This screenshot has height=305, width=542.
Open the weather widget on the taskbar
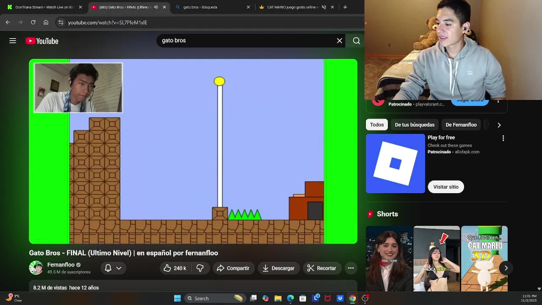click(14, 298)
